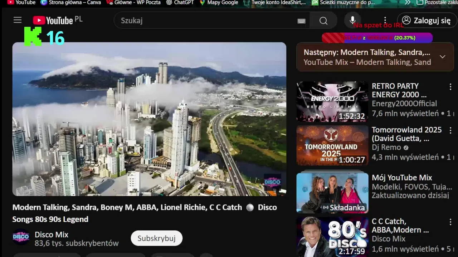458x257 pixels.
Task: Click the Disco Mix channel under 80's Disco video
Action: pos(389,239)
